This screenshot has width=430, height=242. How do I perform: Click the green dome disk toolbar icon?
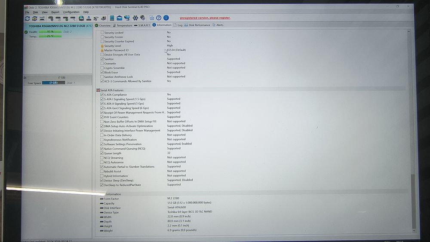pos(81,18)
